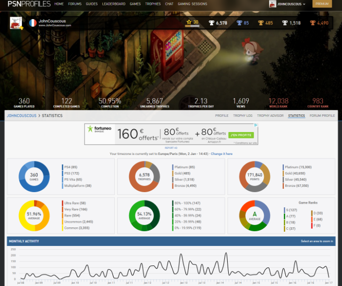Image resolution: width=342 pixels, height=286 pixels.
Task: Open Trophies navigation item
Action: click(152, 4)
